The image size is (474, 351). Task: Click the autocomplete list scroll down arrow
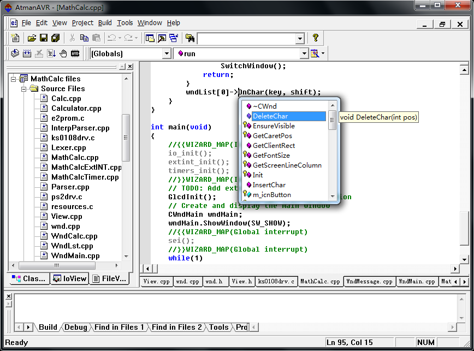tap(332, 197)
